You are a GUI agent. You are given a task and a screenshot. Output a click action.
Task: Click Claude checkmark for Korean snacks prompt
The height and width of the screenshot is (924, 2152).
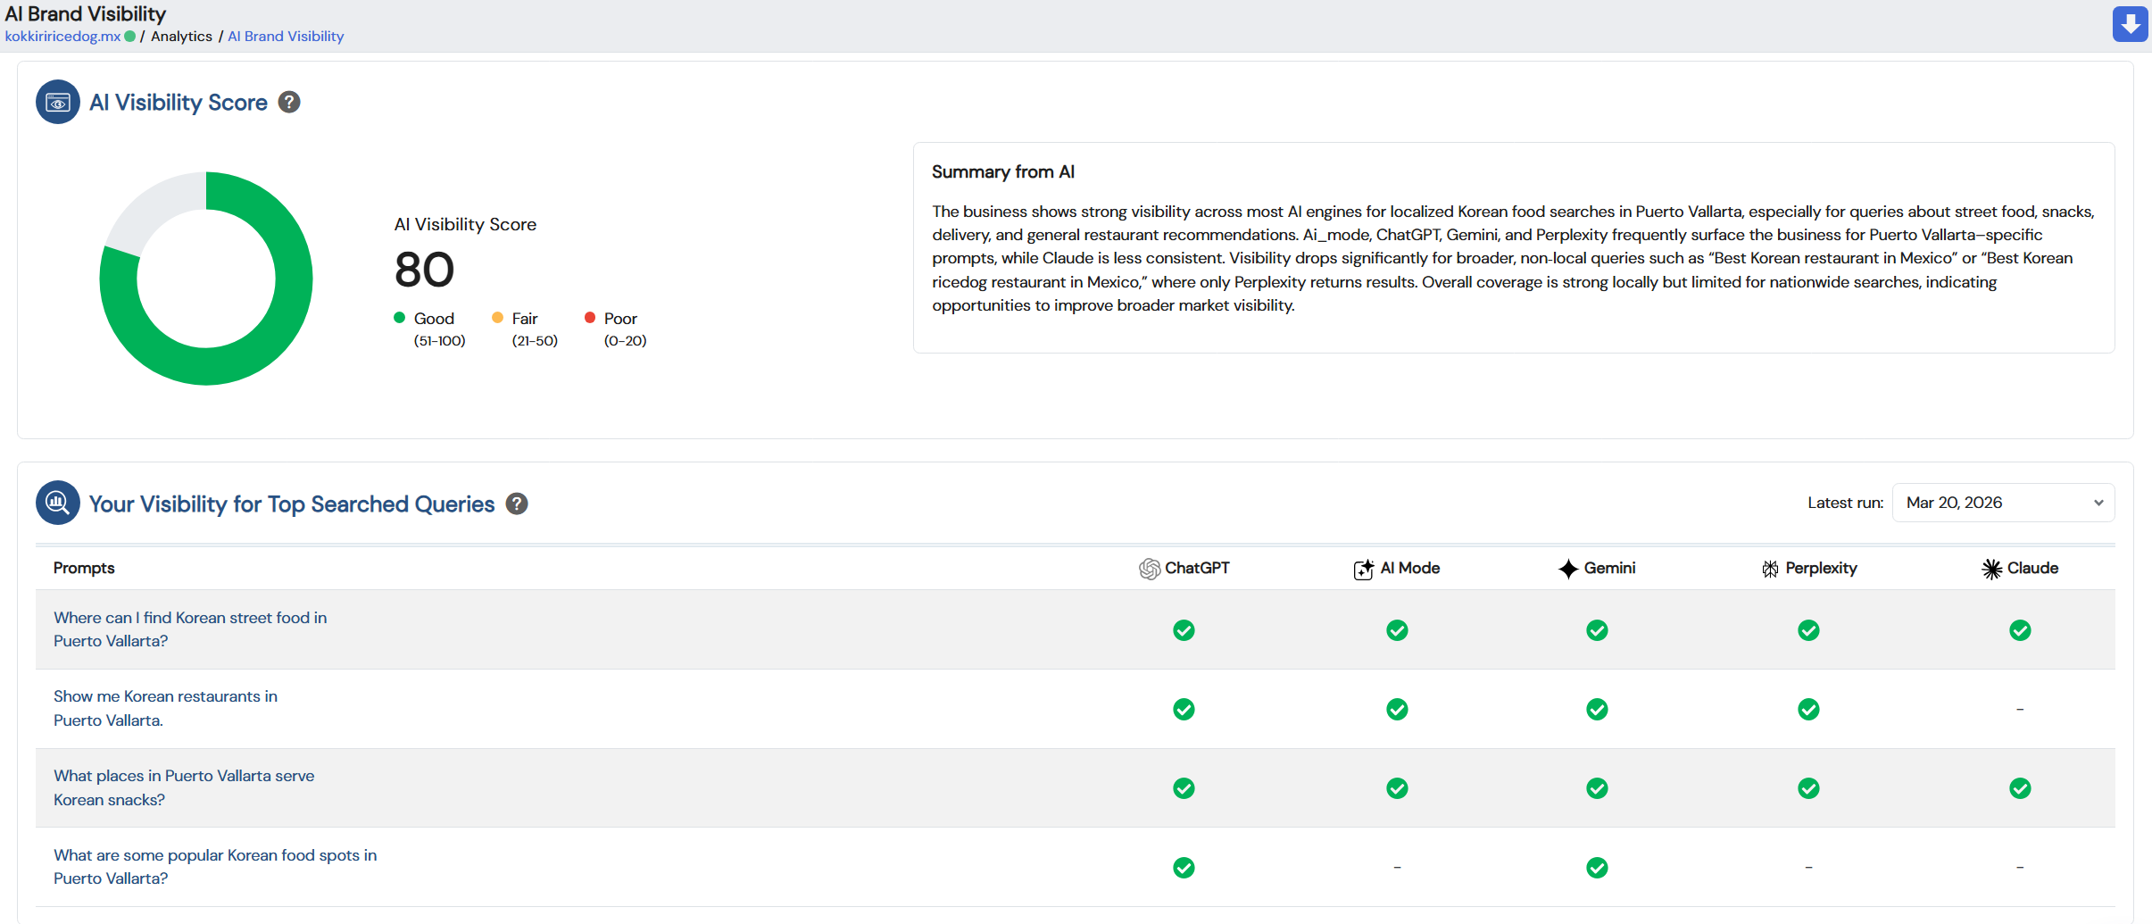tap(2020, 788)
